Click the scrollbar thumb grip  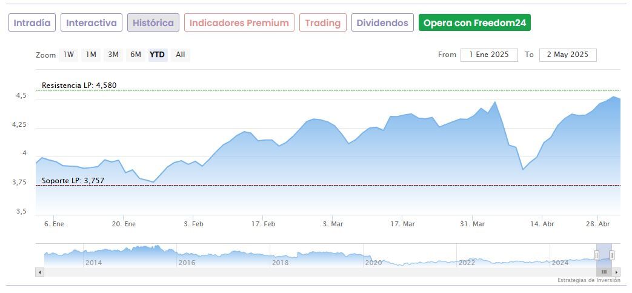[x=604, y=272]
